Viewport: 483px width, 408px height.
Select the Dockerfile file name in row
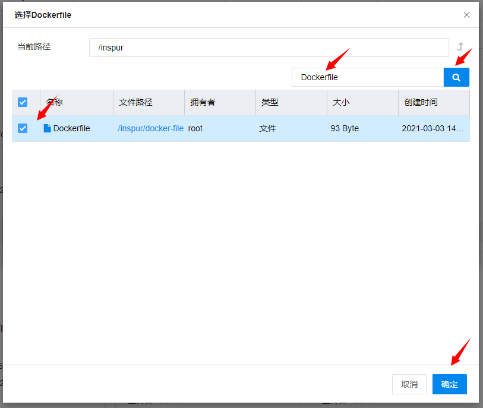pyautogui.click(x=71, y=128)
